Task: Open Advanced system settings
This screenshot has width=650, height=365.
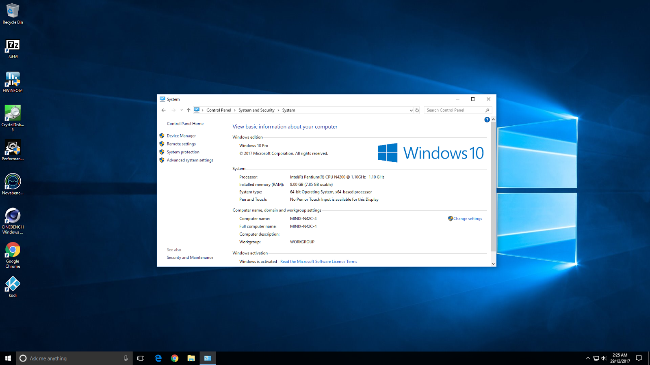Action: (190, 160)
